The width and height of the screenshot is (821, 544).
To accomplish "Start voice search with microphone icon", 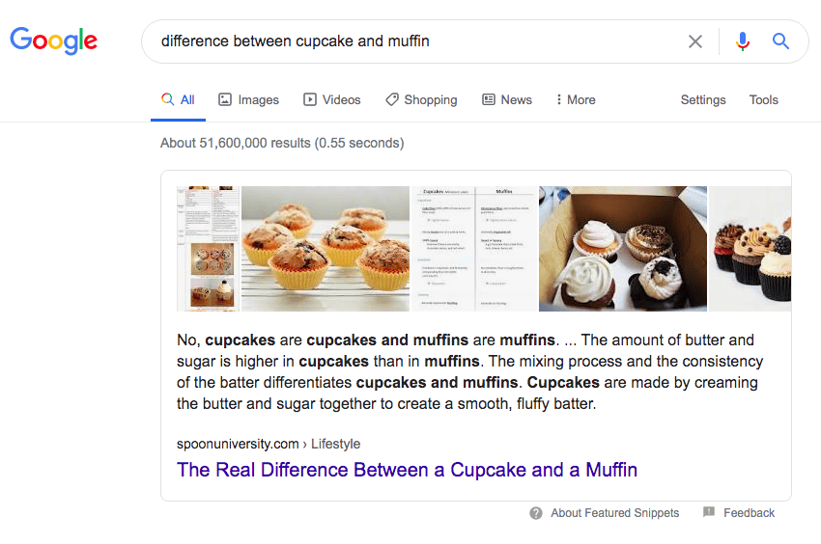I will point(742,41).
